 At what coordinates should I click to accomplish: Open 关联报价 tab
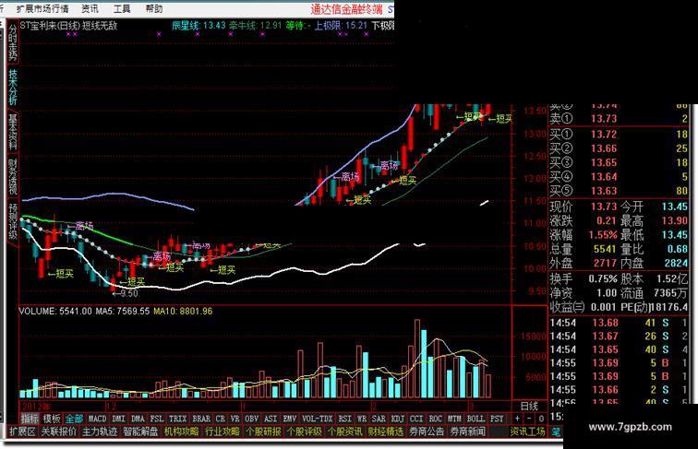pos(59,431)
